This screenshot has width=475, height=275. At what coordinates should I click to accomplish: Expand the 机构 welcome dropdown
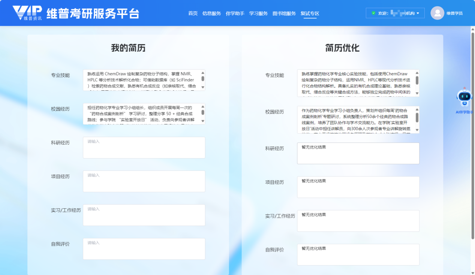(417, 13)
